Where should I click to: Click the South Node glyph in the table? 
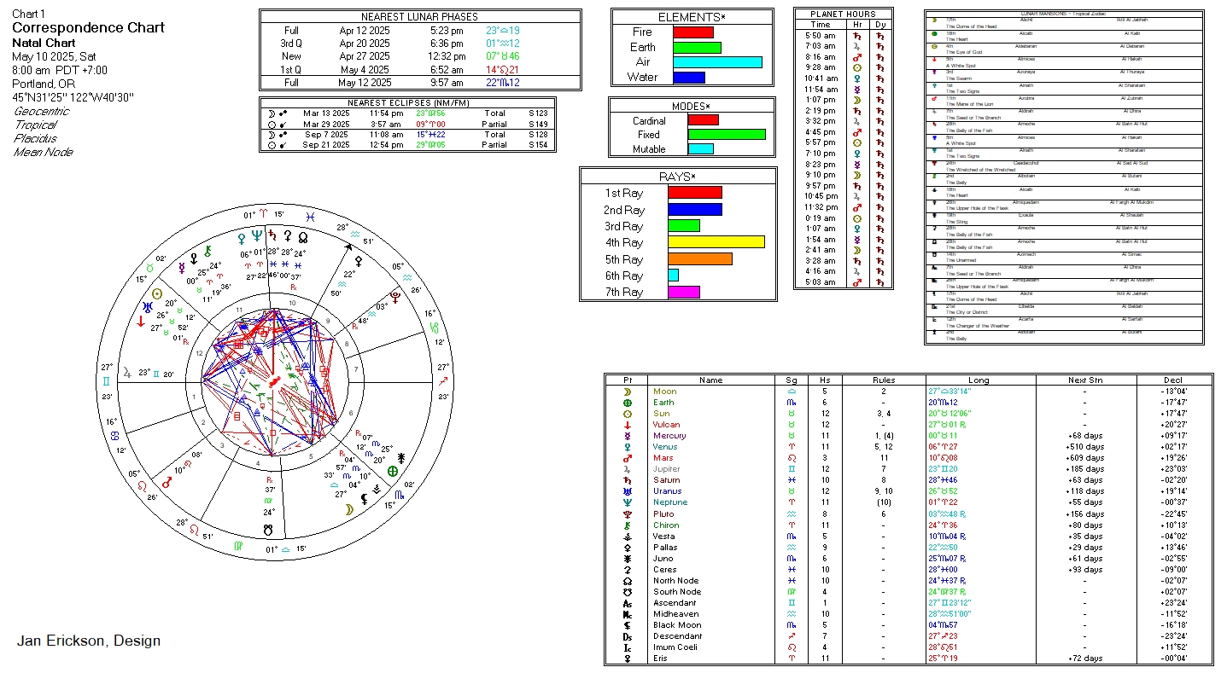tap(628, 592)
